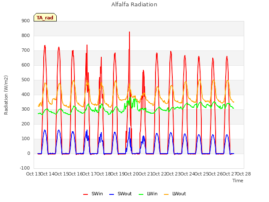
Task: Click the red SWin legend color marker
Action: coord(85,194)
